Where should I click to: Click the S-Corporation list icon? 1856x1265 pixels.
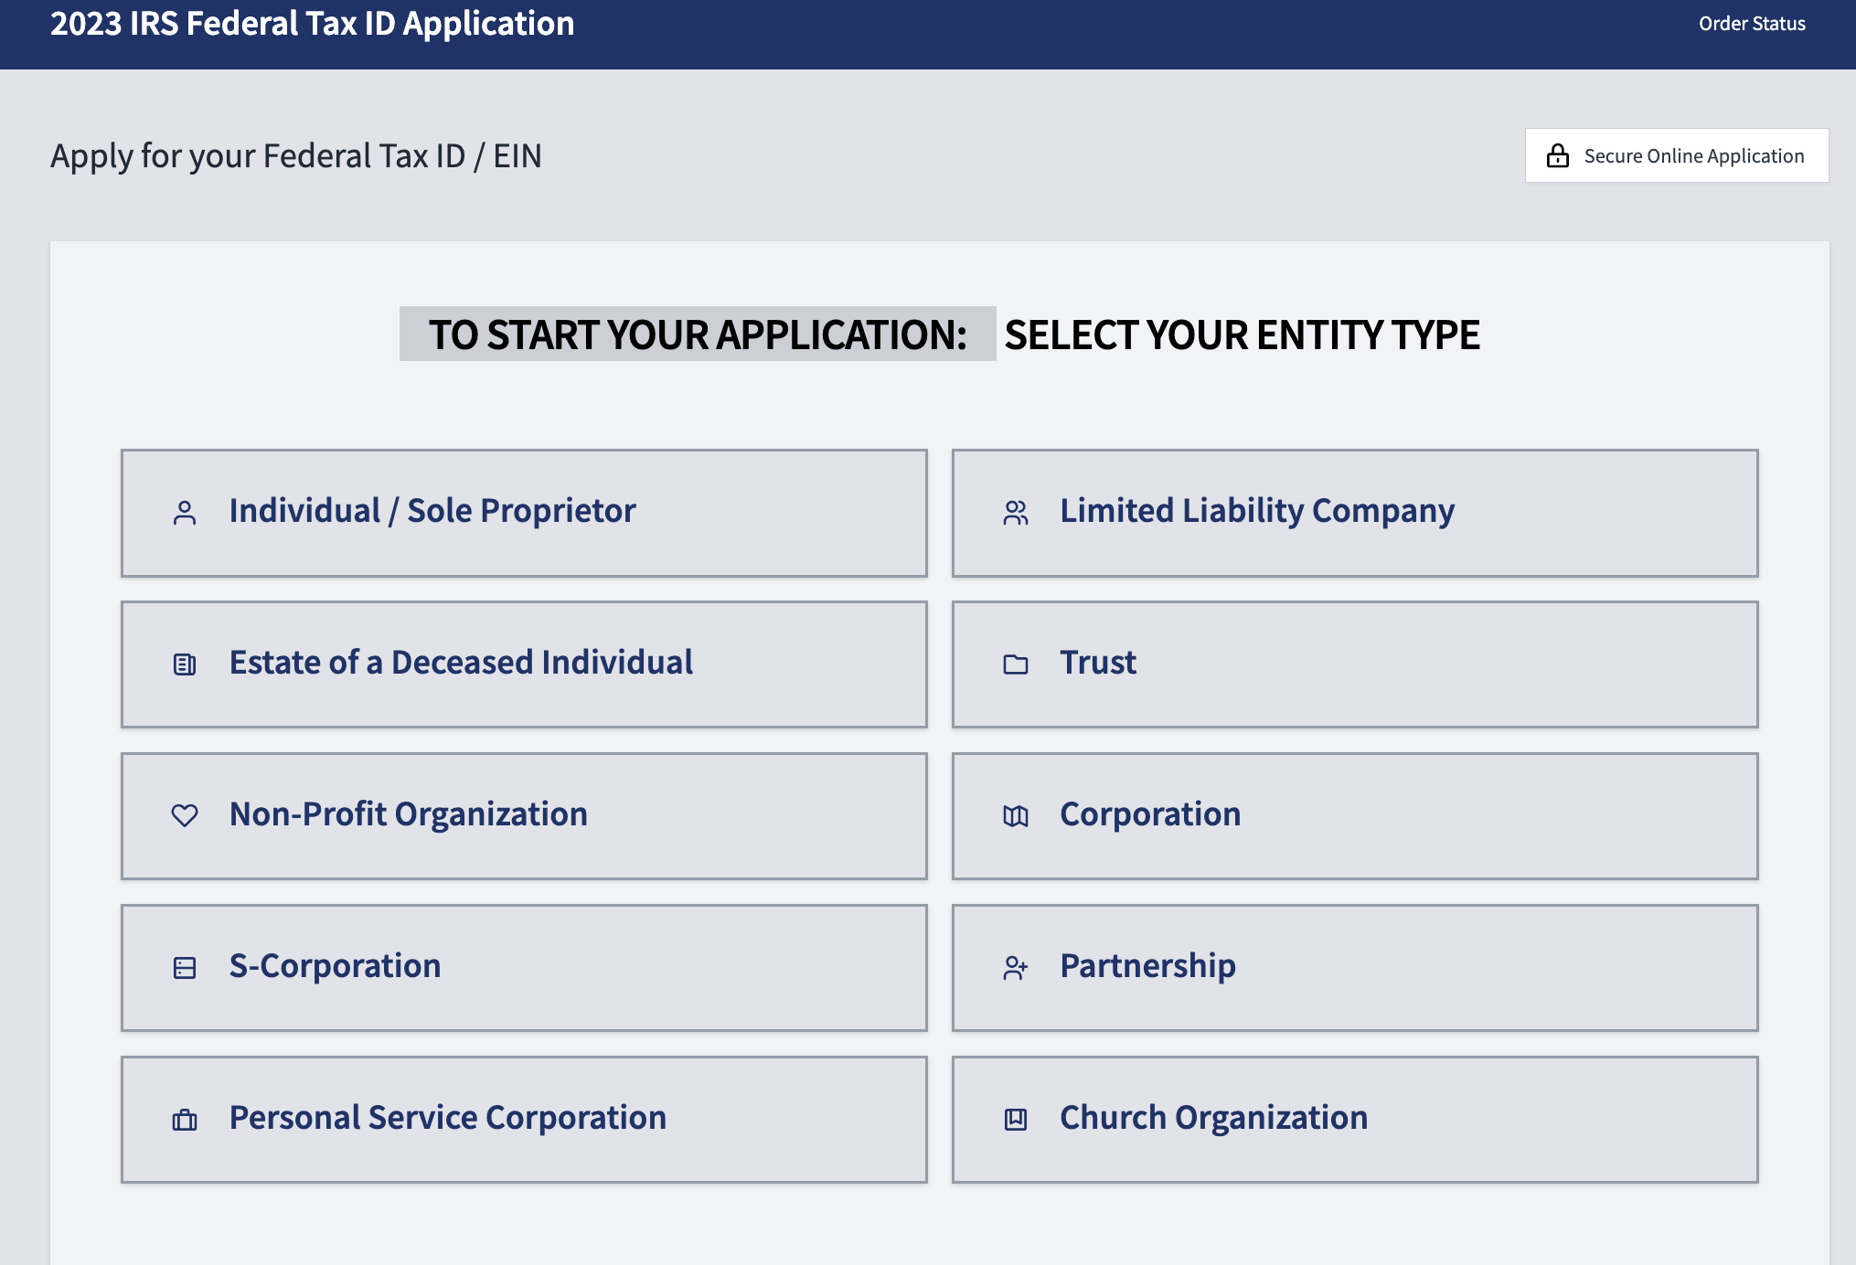click(185, 968)
